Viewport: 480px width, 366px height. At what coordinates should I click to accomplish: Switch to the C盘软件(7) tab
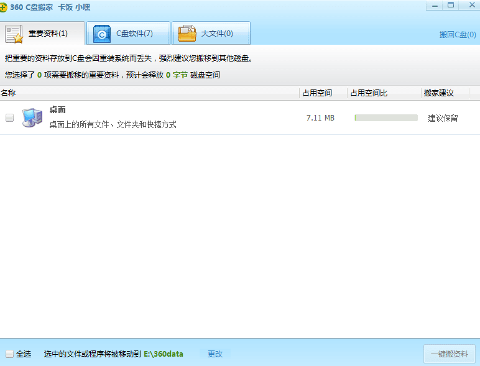134,34
